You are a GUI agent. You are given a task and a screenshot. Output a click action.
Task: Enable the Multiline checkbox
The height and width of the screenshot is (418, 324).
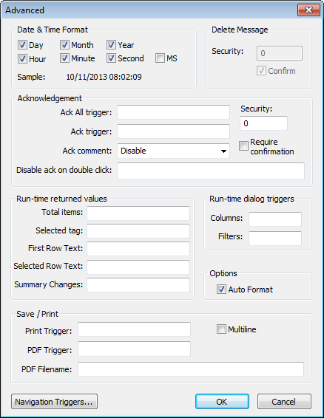tap(221, 329)
